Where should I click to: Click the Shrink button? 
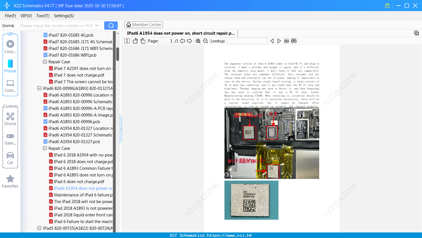click(x=8, y=26)
